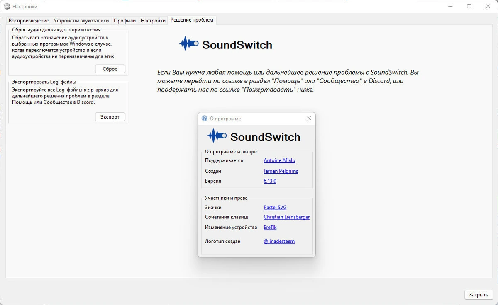Click the SoundSwitch logo in the settings window
498x305 pixels.
pos(225,44)
